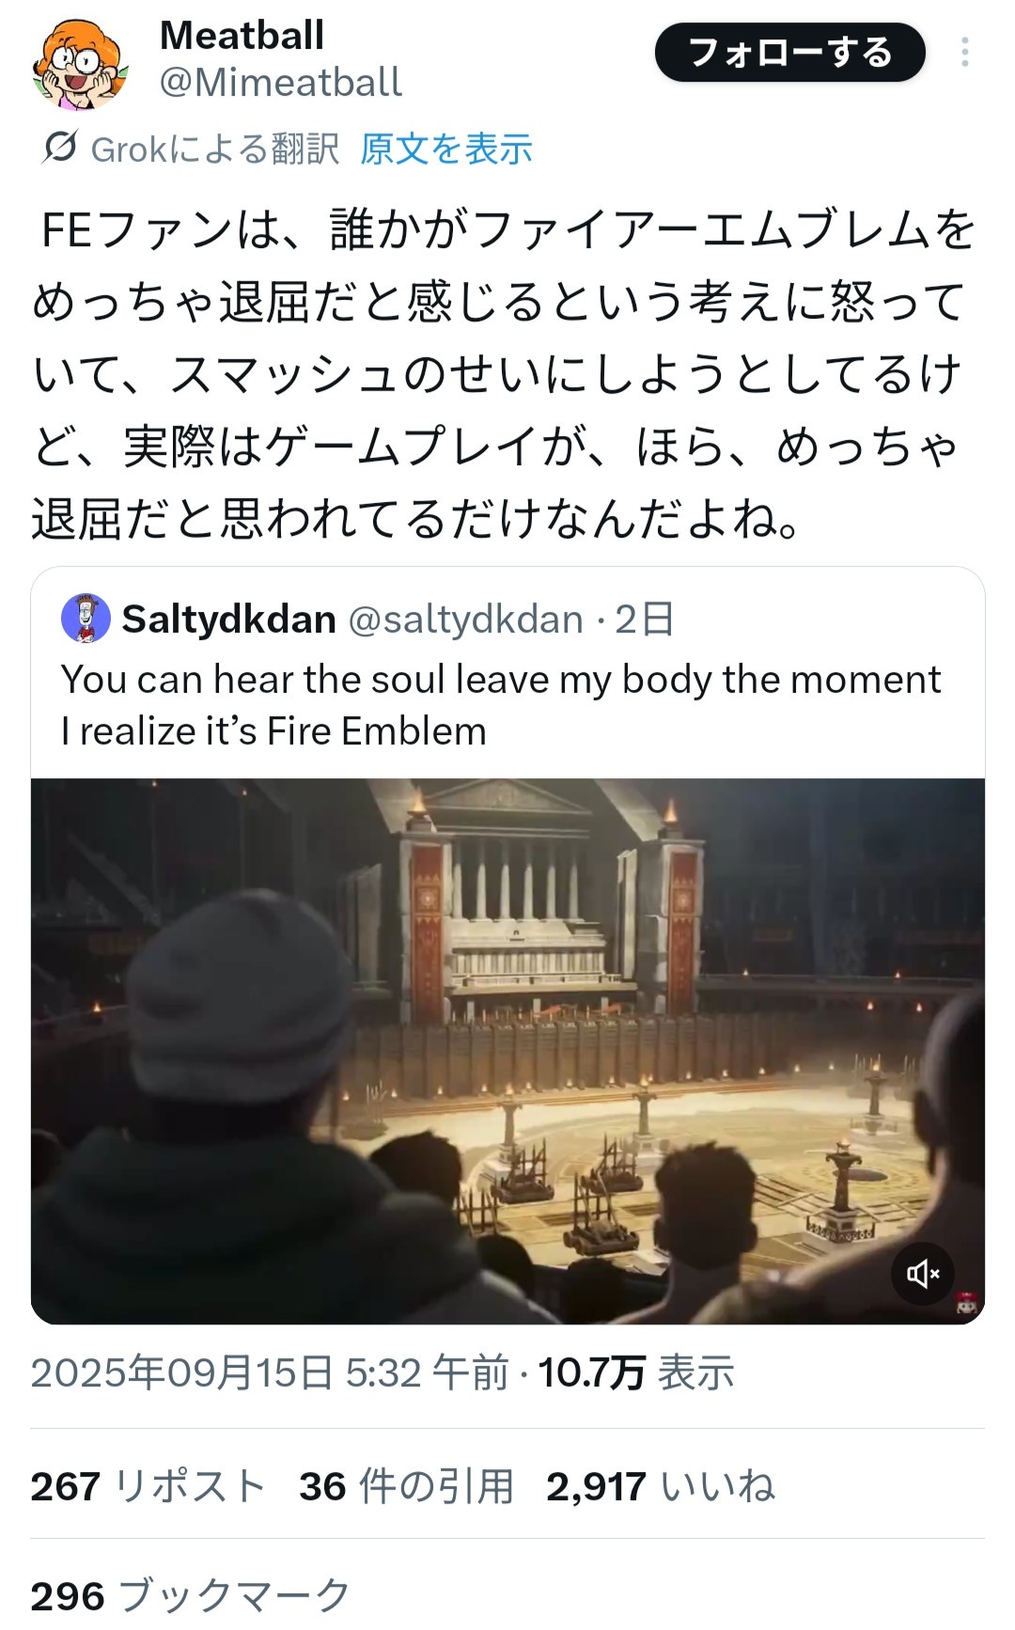Click the quoted tweet's 2日 date
Screen dimensions: 1015x1630
(645, 619)
